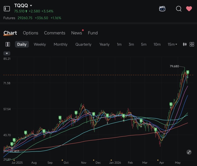This screenshot has width=197, height=166.
Task: Click the May date axis label
Action: (x=178, y=163)
